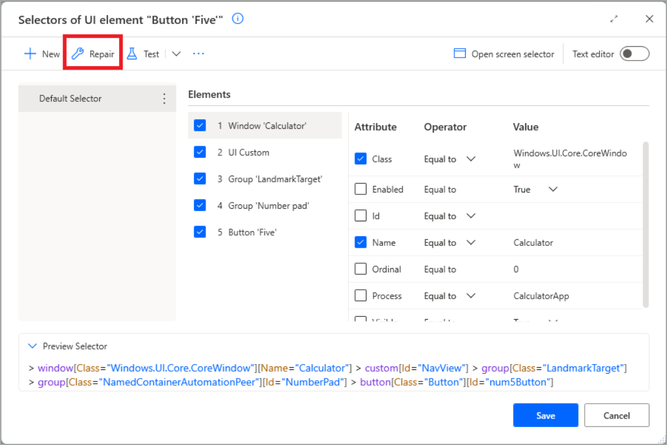
Task: Enable the Enabled attribute checkbox
Action: [x=361, y=189]
